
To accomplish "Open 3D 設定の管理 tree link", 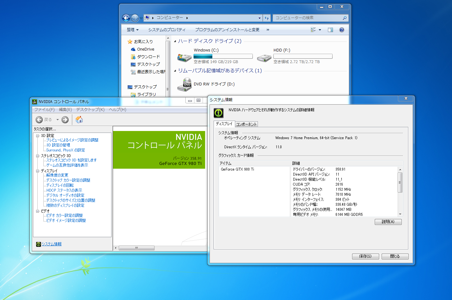I will pyautogui.click(x=58, y=145).
